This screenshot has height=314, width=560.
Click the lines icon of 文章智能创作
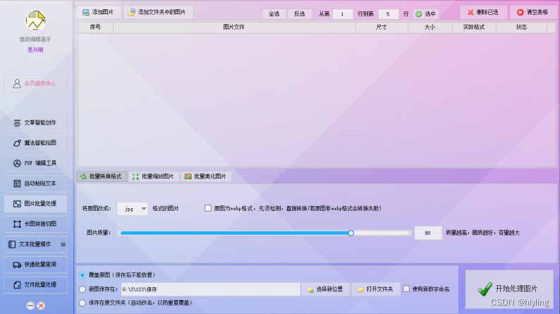coord(17,123)
